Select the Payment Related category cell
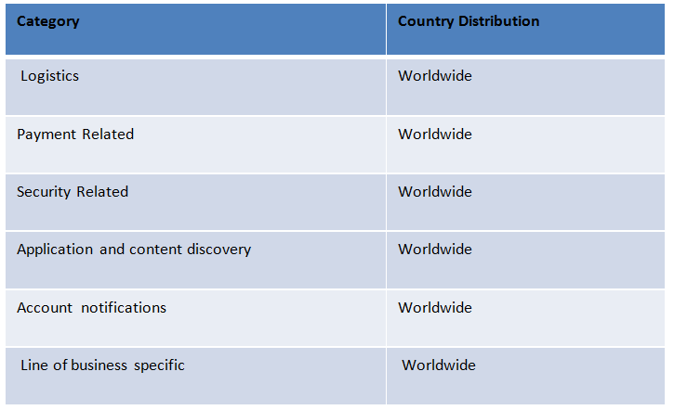 [x=195, y=145]
